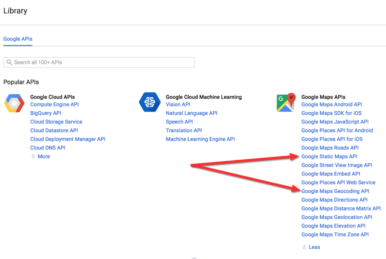Select BigQuery API
The image size is (386, 259).
pos(46,113)
